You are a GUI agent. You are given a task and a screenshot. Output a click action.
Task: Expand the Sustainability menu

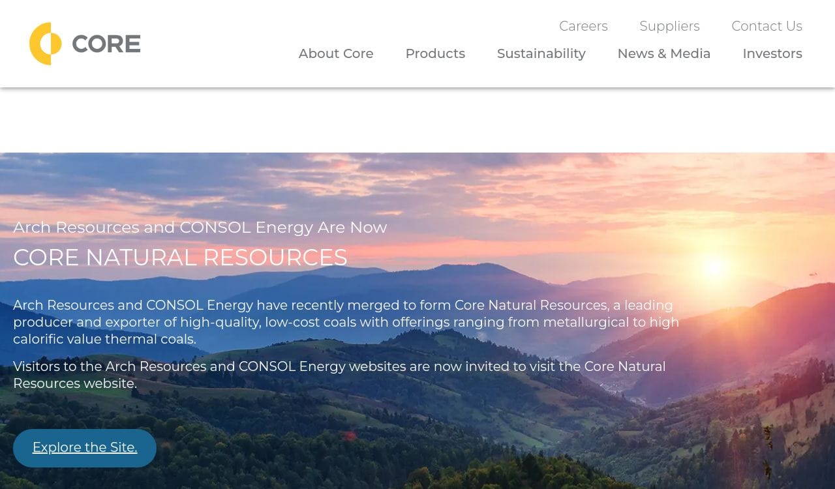coord(541,53)
